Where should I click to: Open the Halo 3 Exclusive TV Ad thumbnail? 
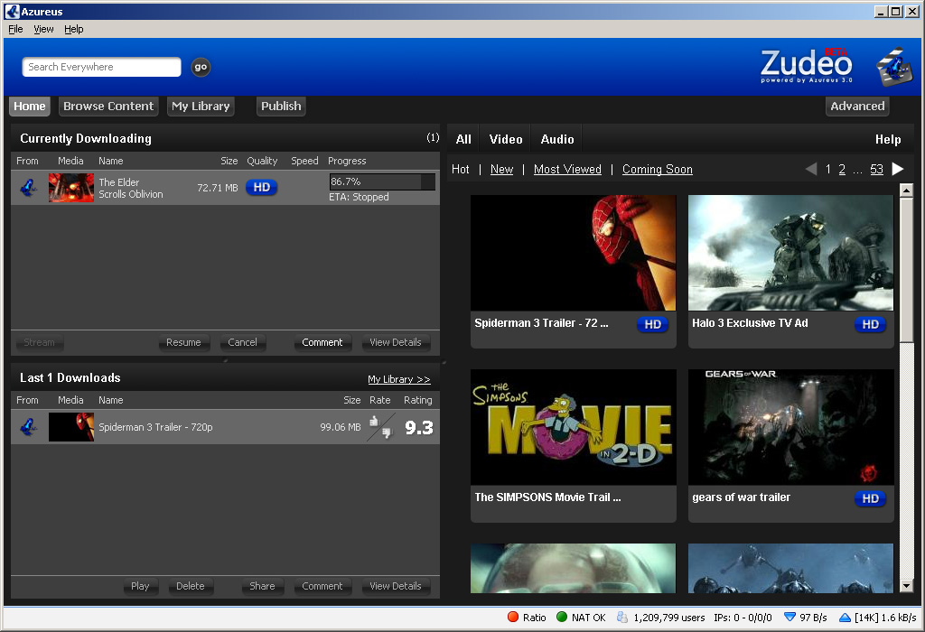coord(790,253)
